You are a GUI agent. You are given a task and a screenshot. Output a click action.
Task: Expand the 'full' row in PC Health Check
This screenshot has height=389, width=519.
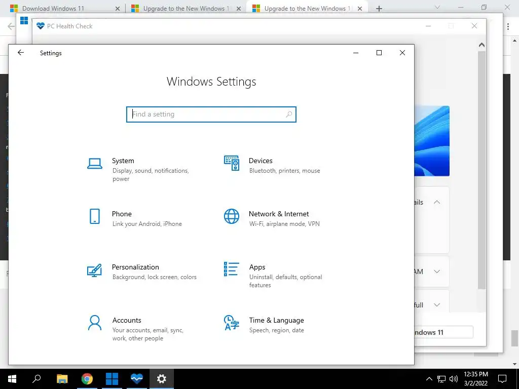coord(437,305)
